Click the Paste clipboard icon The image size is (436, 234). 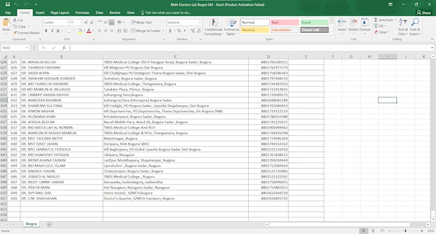click(6, 23)
